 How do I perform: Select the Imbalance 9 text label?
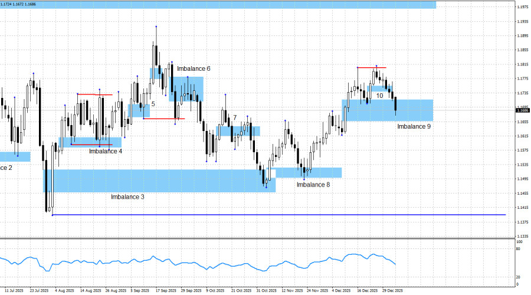tap(414, 126)
